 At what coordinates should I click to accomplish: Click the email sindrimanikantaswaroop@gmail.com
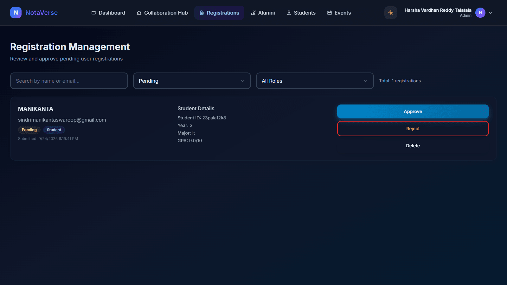pos(62,120)
